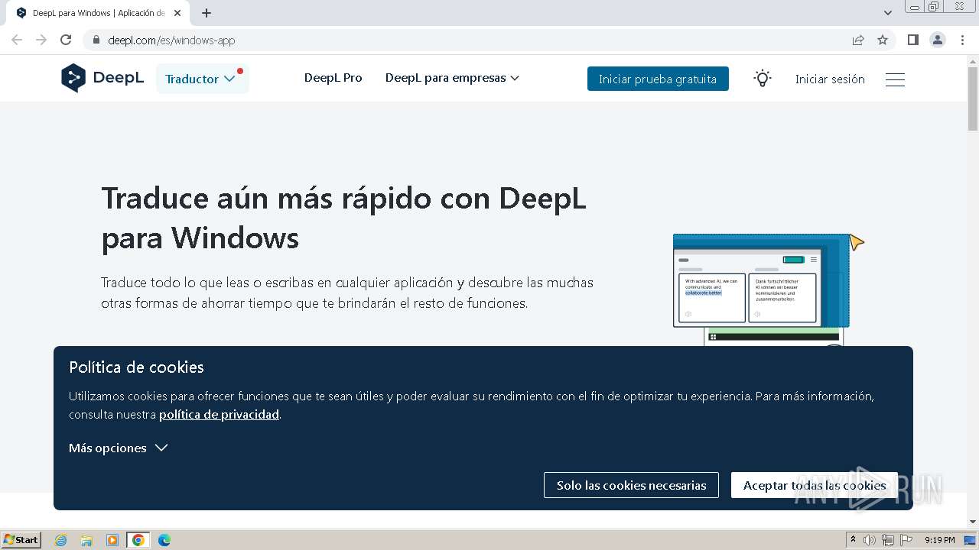This screenshot has height=550, width=979.
Task: Click Solo las cookies necesarias button
Action: tap(631, 485)
